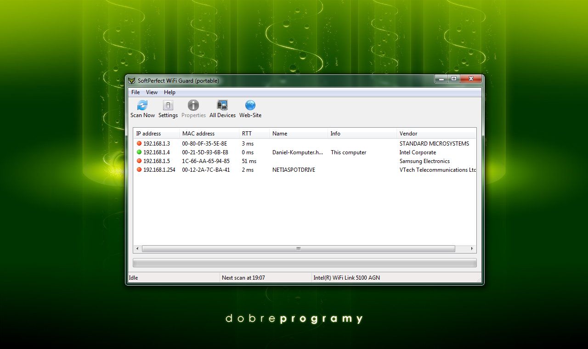Image resolution: width=588 pixels, height=349 pixels.
Task: Click the scan progress bar
Action: pos(305,263)
